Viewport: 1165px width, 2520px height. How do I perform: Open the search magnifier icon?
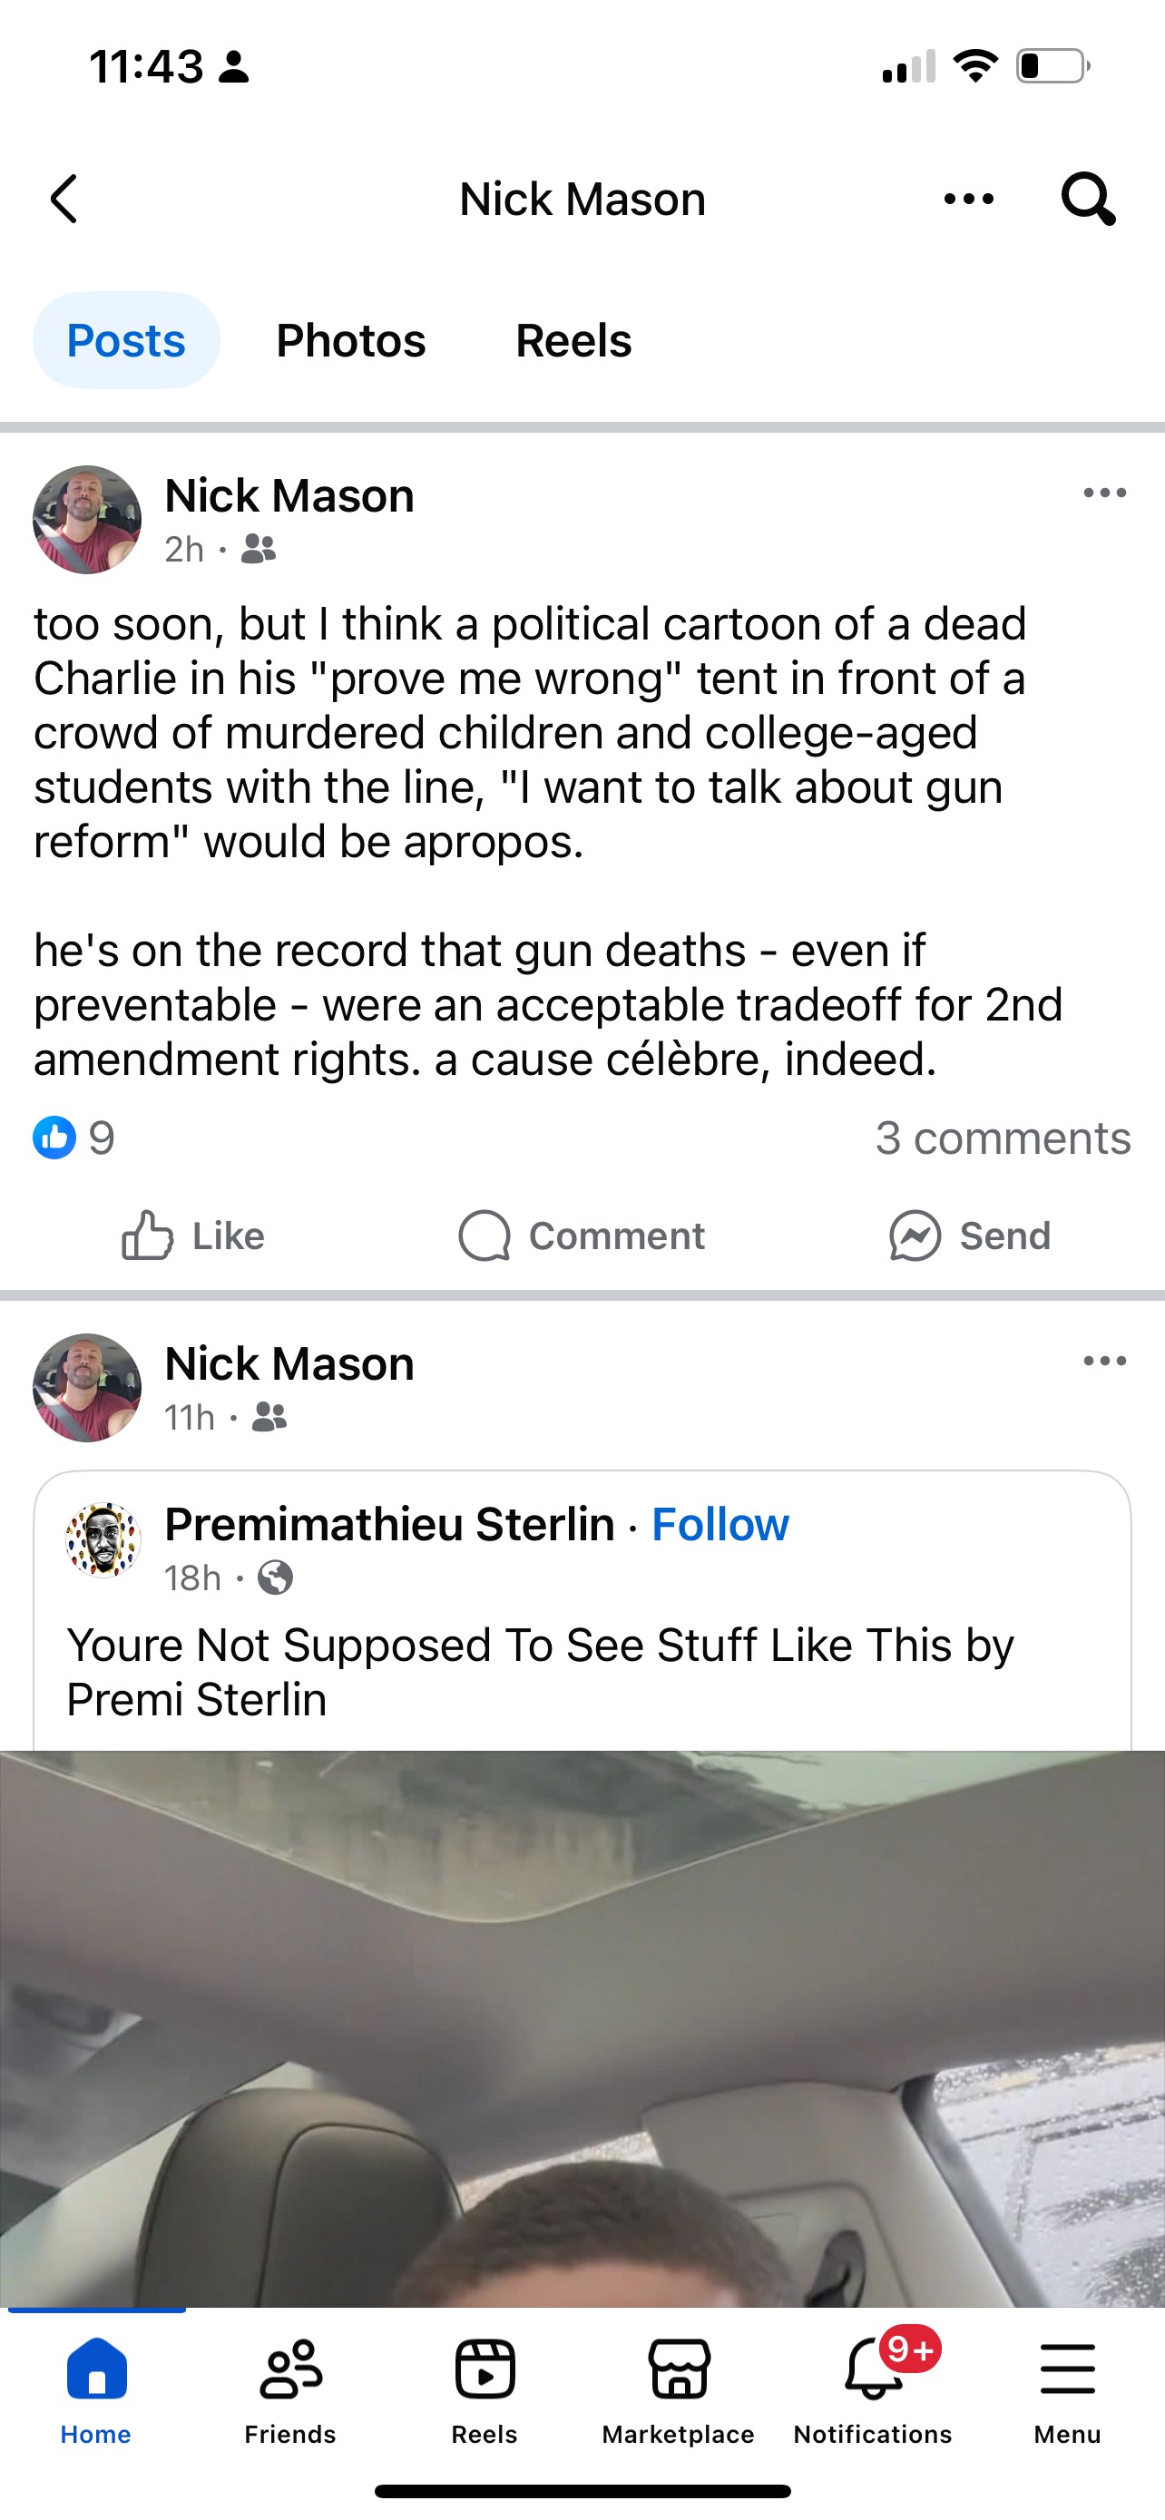(1087, 200)
